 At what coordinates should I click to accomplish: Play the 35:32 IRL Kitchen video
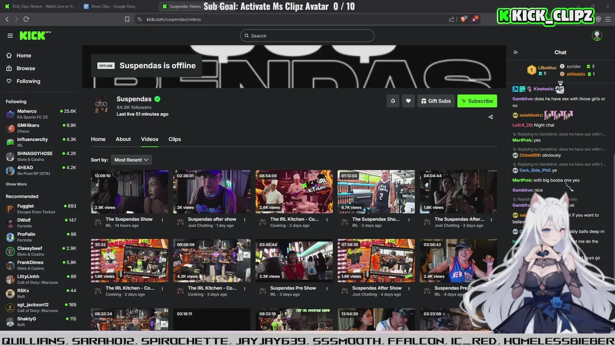coord(130,260)
